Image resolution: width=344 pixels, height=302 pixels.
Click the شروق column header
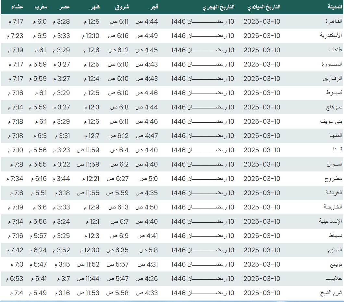click(122, 7)
